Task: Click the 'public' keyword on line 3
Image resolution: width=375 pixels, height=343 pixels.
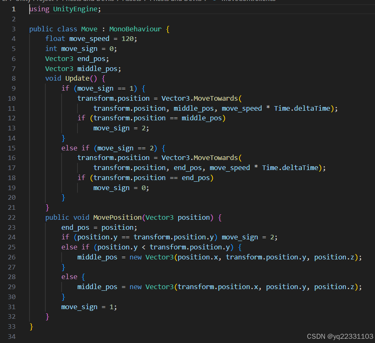Action: (x=41, y=29)
